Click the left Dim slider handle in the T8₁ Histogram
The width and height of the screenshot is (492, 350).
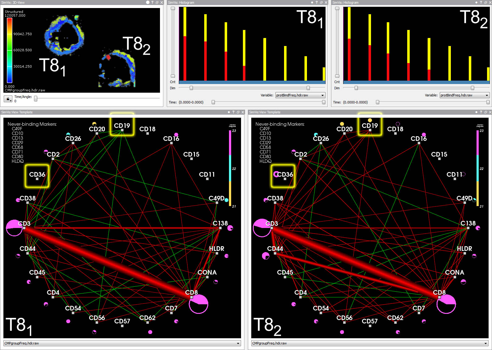point(191,88)
